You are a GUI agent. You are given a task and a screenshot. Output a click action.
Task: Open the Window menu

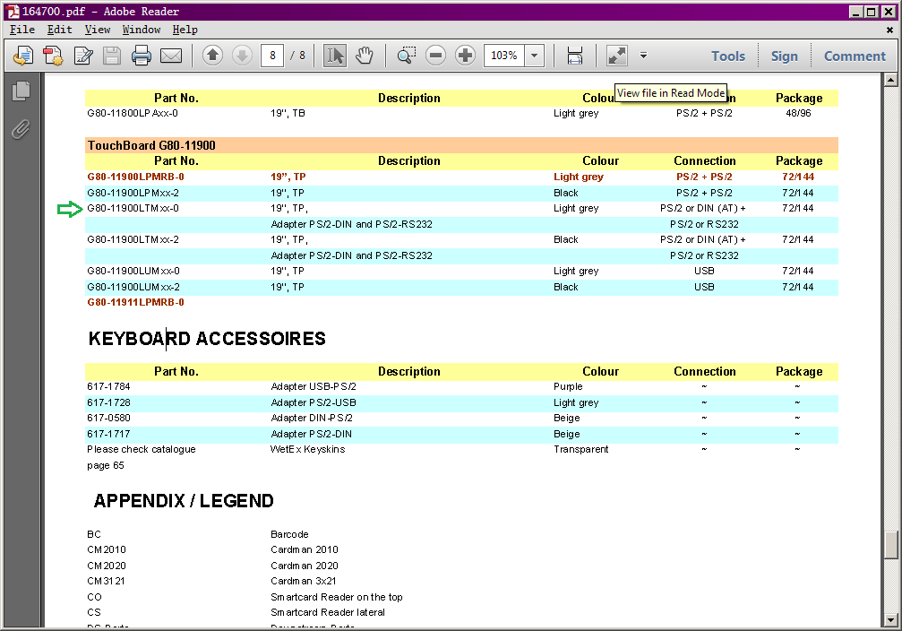tap(141, 30)
